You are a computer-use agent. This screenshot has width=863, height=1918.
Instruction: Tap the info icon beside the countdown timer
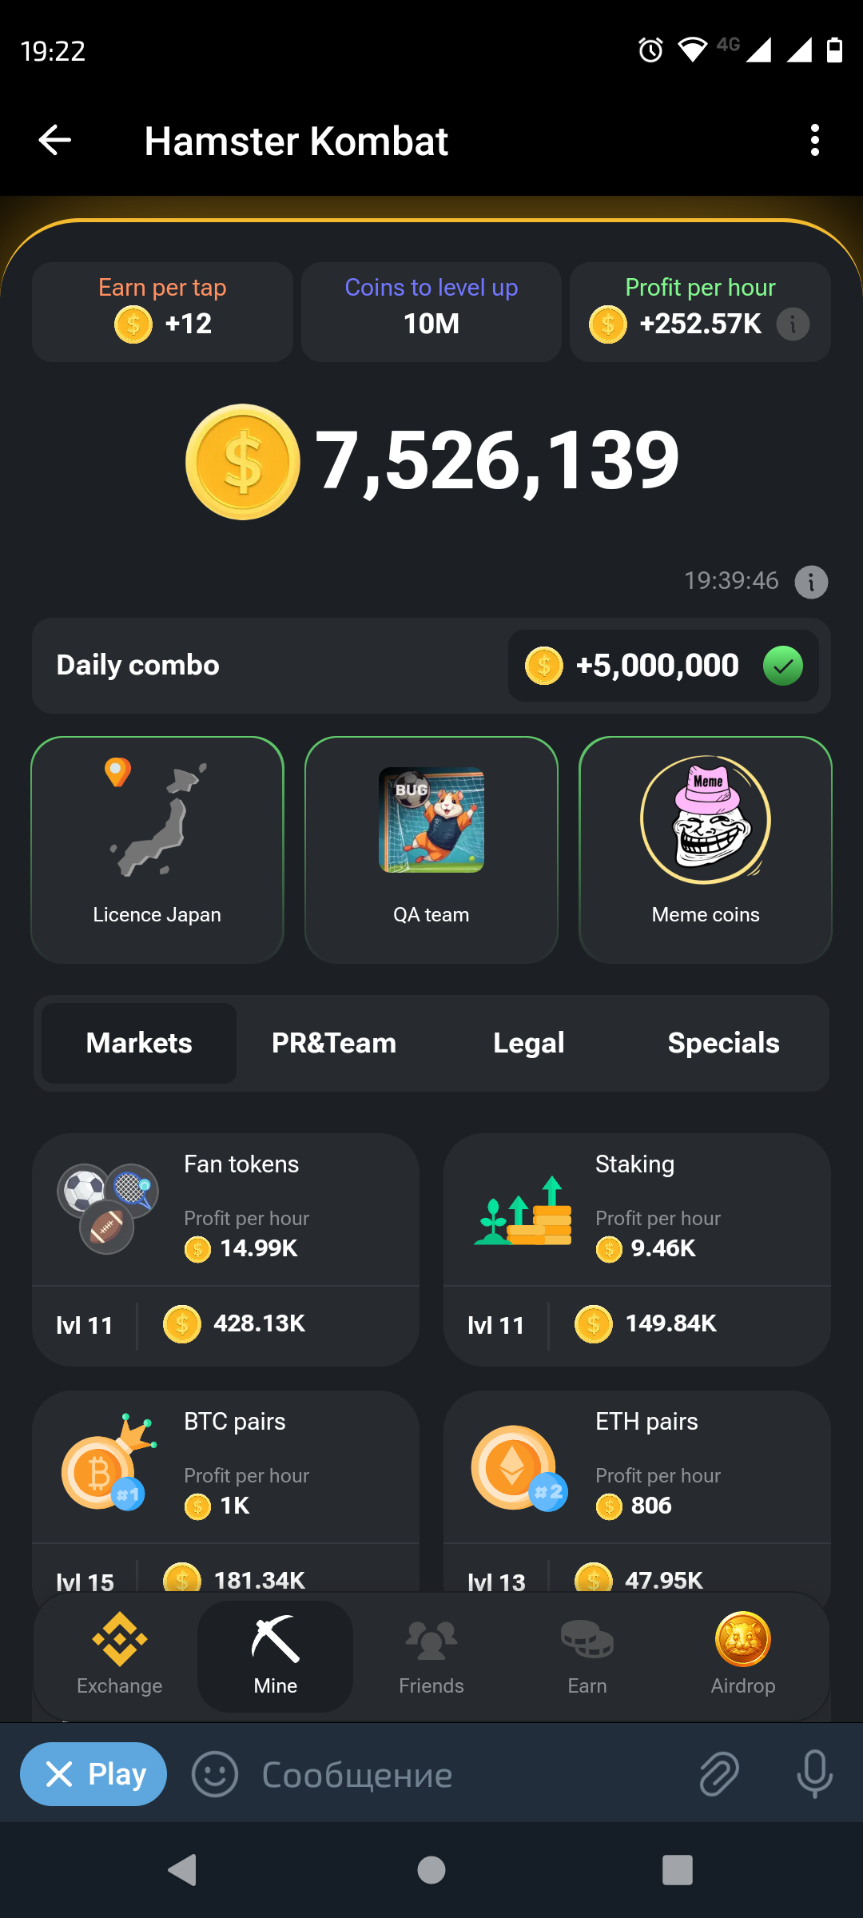click(811, 581)
